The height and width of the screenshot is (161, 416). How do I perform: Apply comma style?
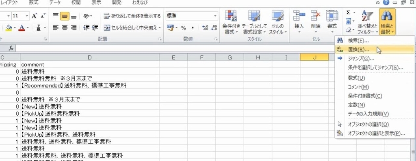(x=193, y=28)
